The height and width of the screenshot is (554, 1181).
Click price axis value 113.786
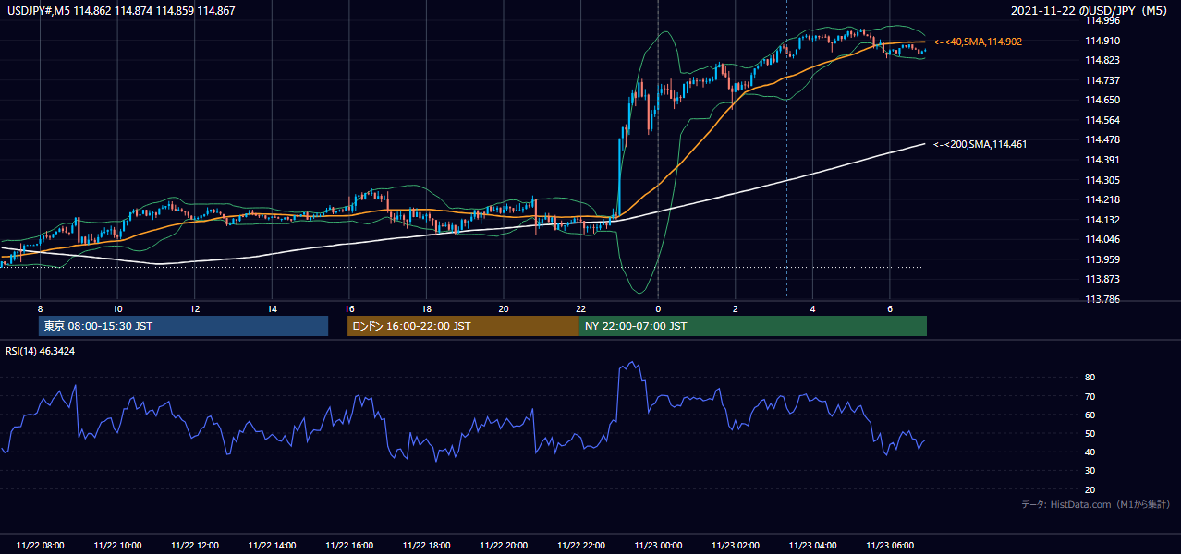coord(1102,299)
